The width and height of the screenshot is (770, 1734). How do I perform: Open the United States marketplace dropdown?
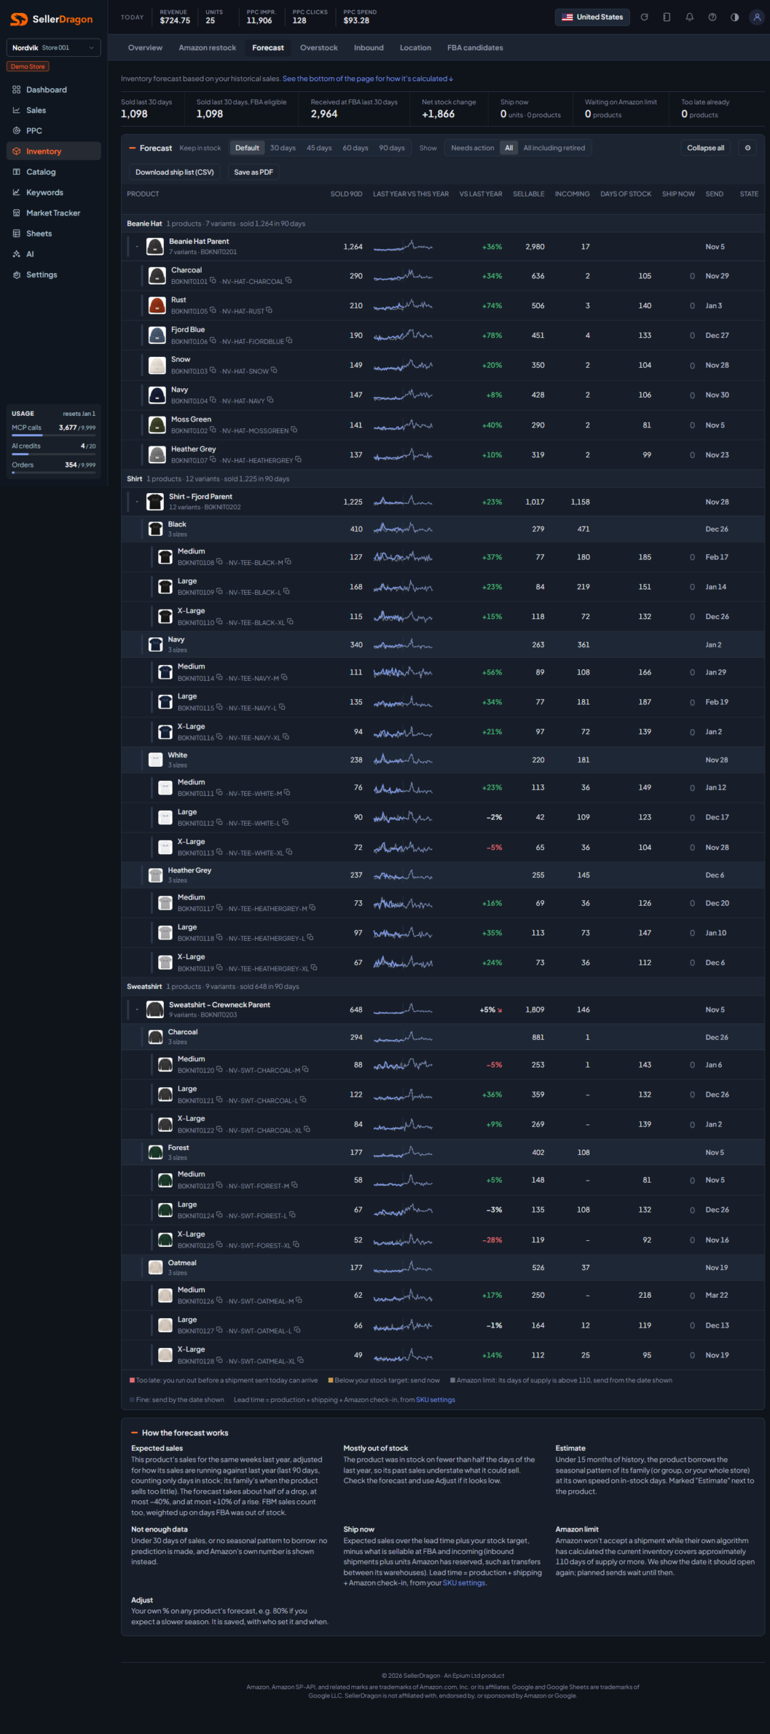click(x=592, y=17)
